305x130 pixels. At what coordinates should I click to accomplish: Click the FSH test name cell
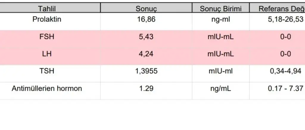pyautogui.click(x=47, y=37)
